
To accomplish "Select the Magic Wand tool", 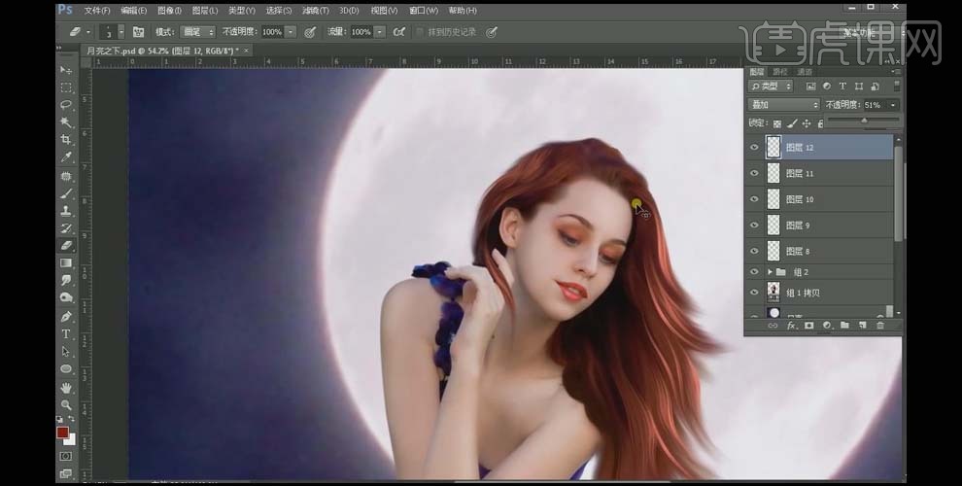I will 66,122.
